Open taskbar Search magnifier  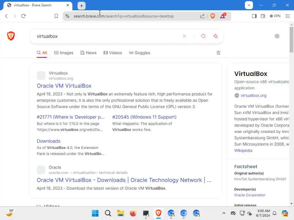(x=108, y=213)
